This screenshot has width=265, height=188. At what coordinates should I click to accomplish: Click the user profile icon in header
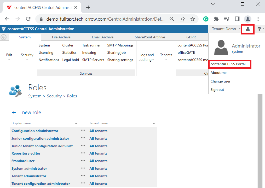(248, 29)
